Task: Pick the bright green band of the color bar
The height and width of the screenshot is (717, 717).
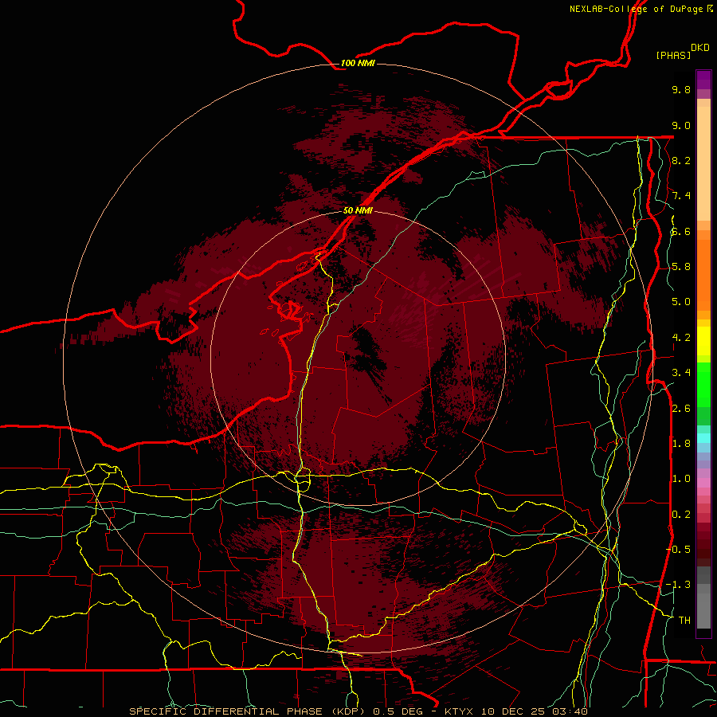Action: click(x=703, y=385)
